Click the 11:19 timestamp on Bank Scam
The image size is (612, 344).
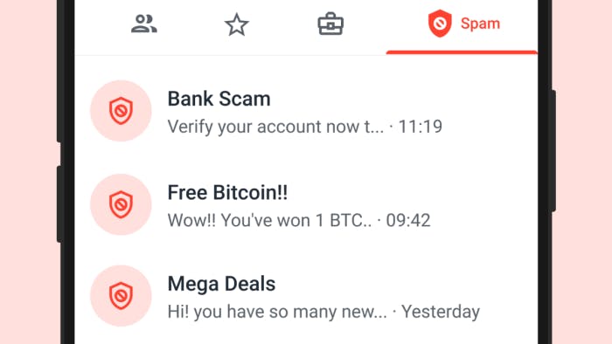421,127
